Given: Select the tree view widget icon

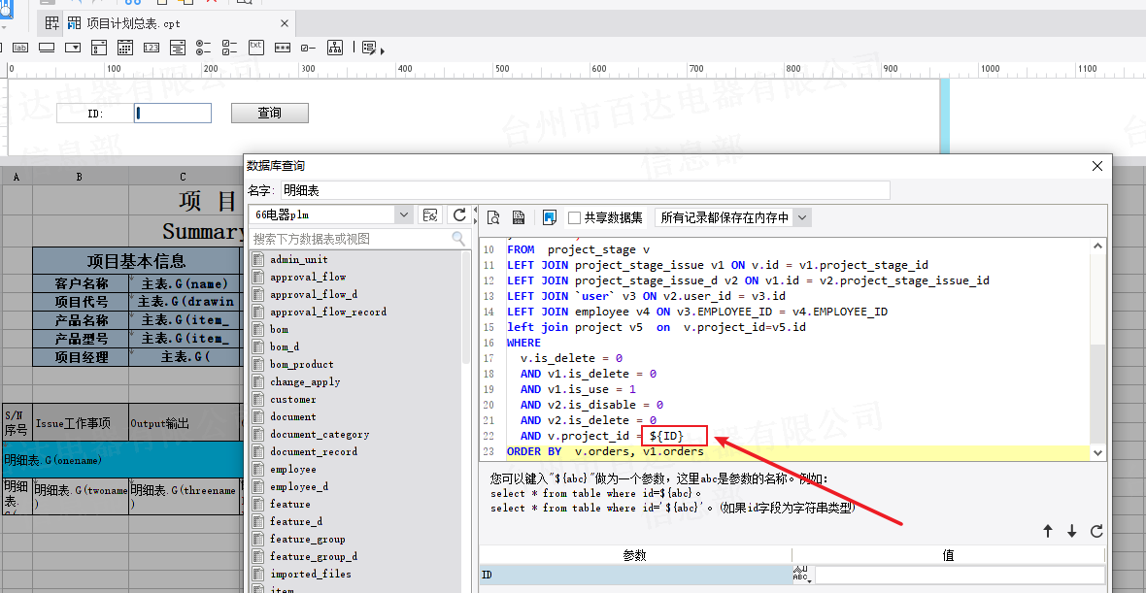Looking at the screenshot, I should point(335,47).
